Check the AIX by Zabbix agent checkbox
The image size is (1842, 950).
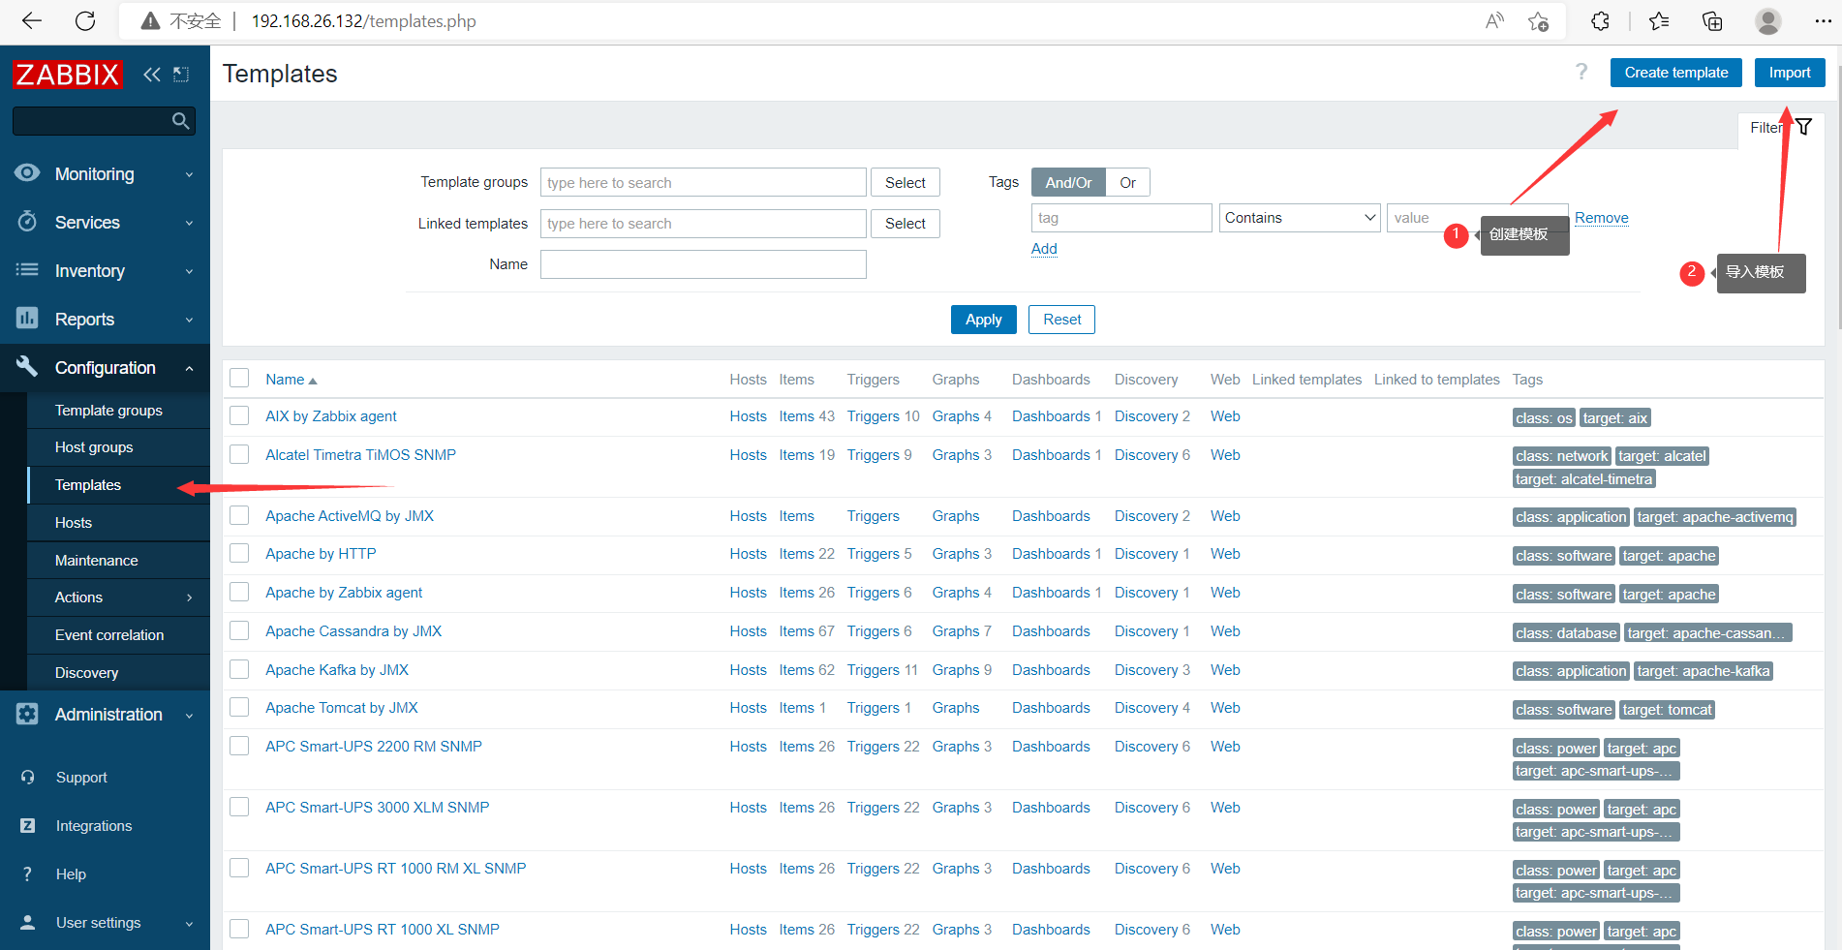[x=239, y=416]
